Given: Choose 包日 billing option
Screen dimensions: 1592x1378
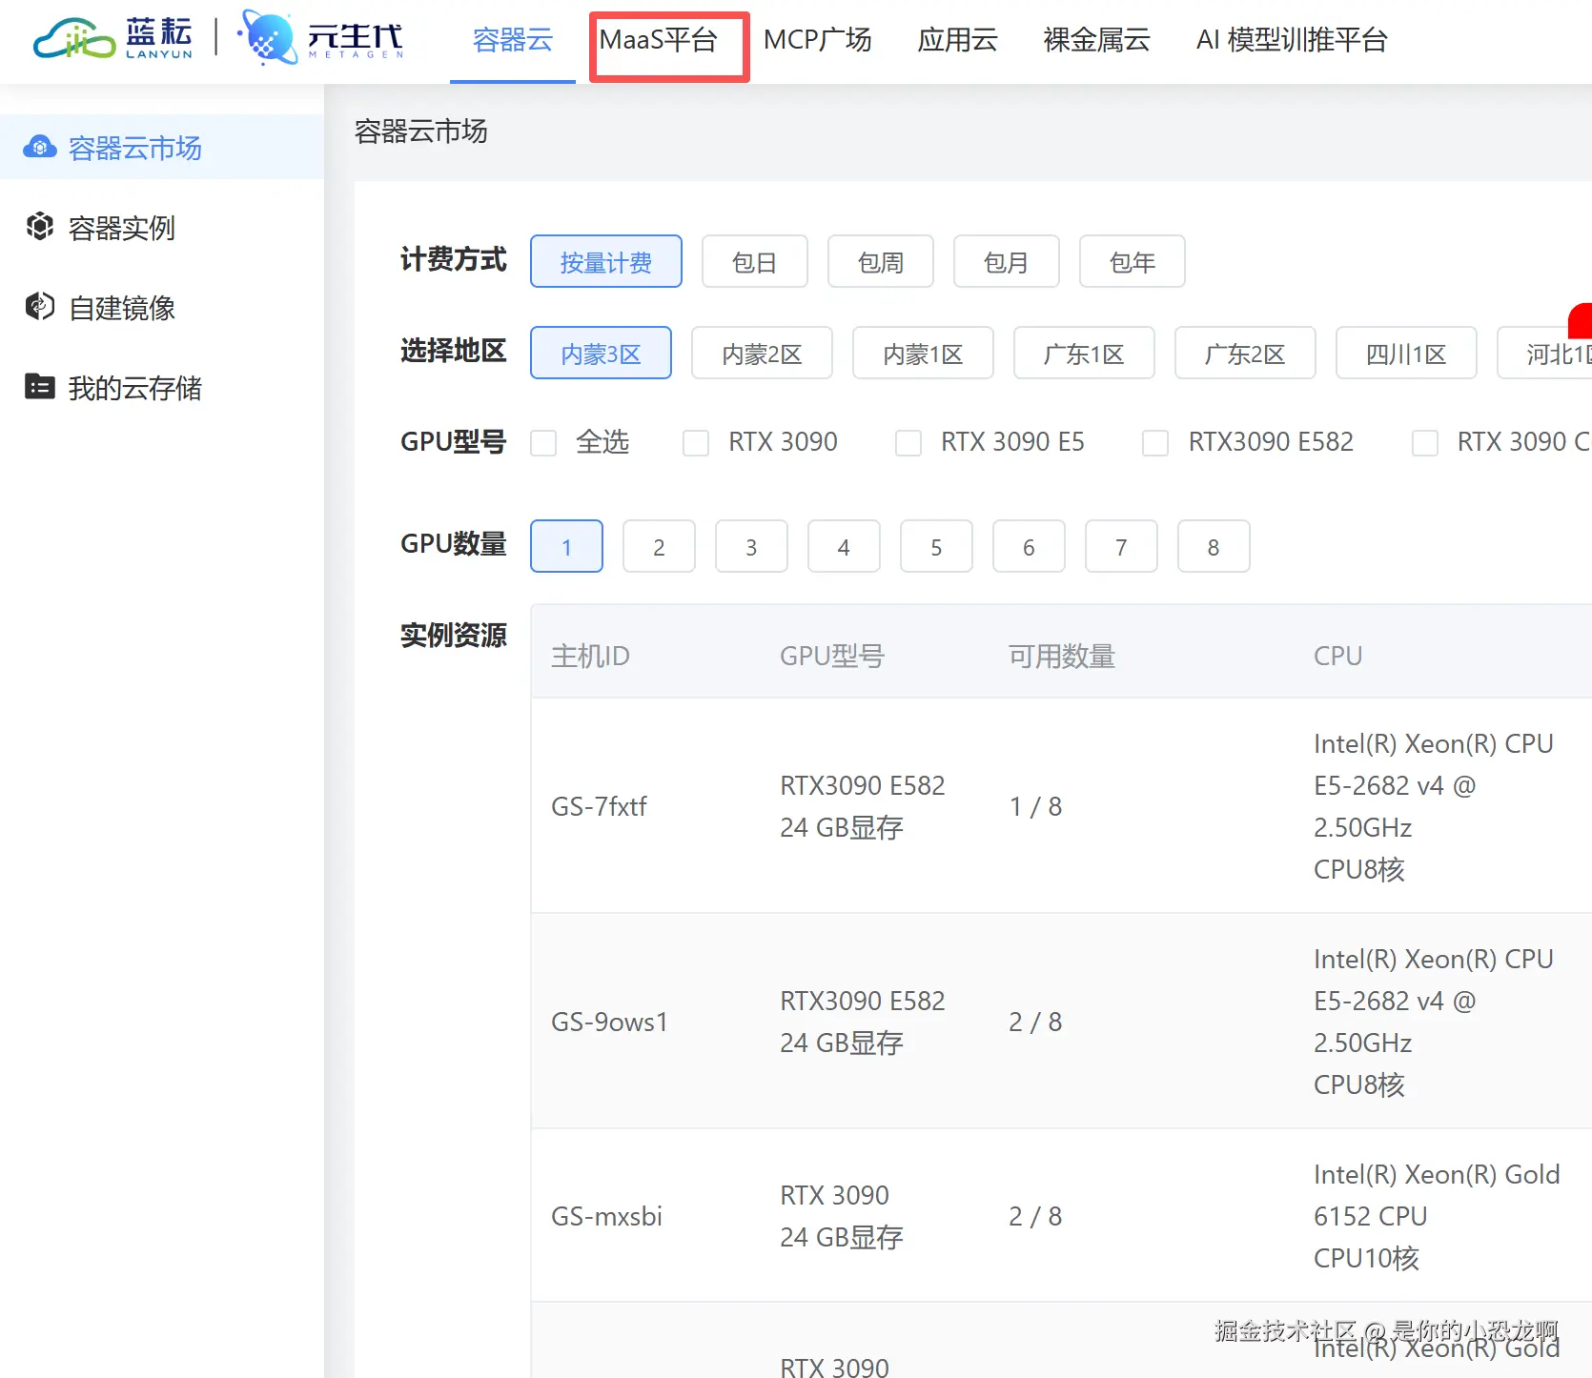Looking at the screenshot, I should pos(755,261).
